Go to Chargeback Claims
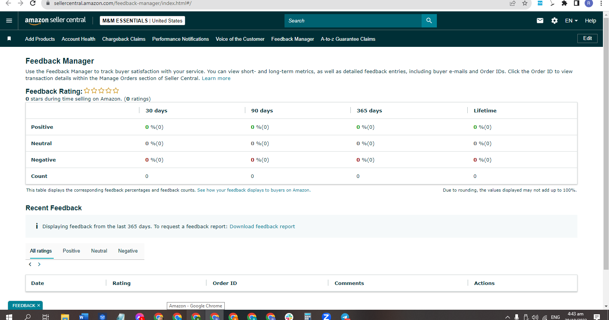 124,39
